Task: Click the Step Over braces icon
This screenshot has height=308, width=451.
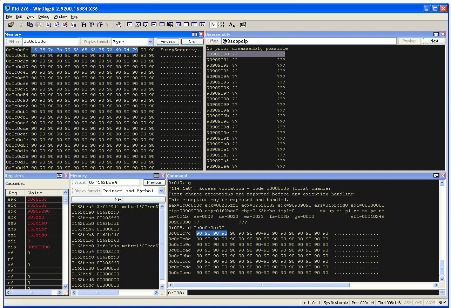Action: click(92, 25)
